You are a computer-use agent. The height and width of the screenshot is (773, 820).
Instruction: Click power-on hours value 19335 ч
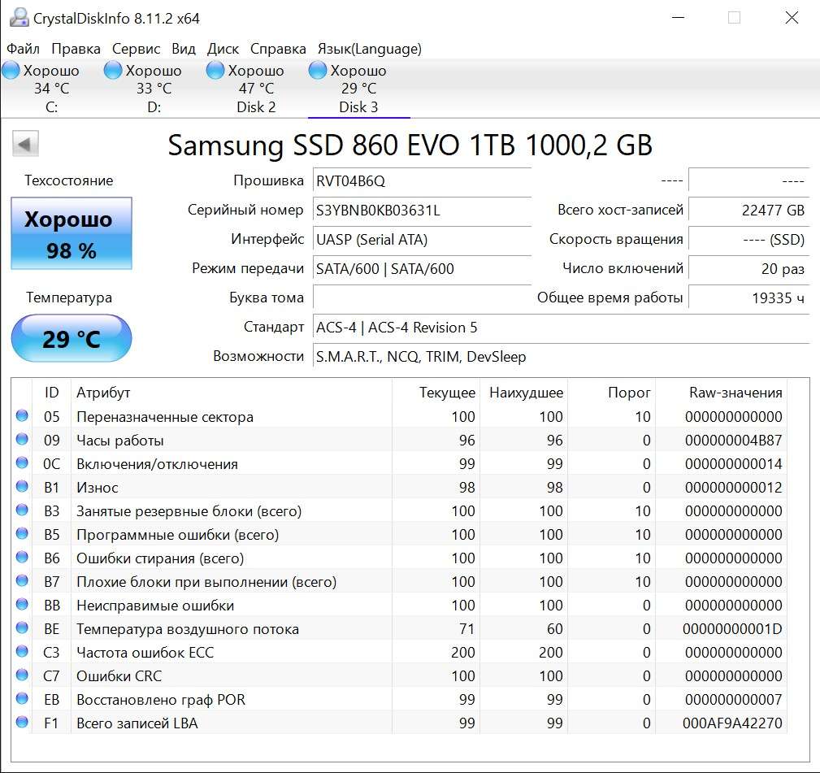point(748,298)
